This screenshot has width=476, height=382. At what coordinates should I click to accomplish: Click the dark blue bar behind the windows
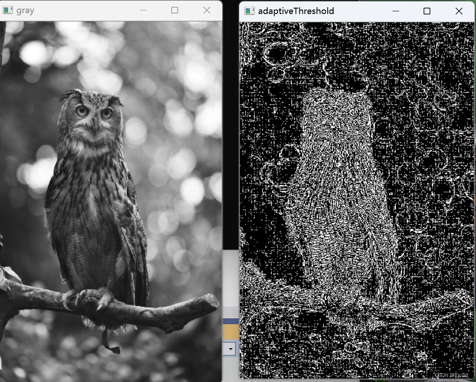(x=231, y=321)
